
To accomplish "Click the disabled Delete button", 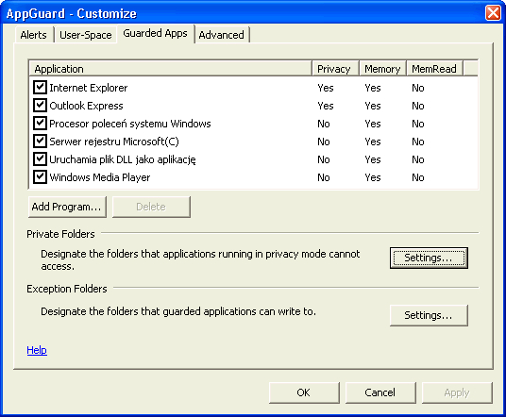I will (151, 207).
